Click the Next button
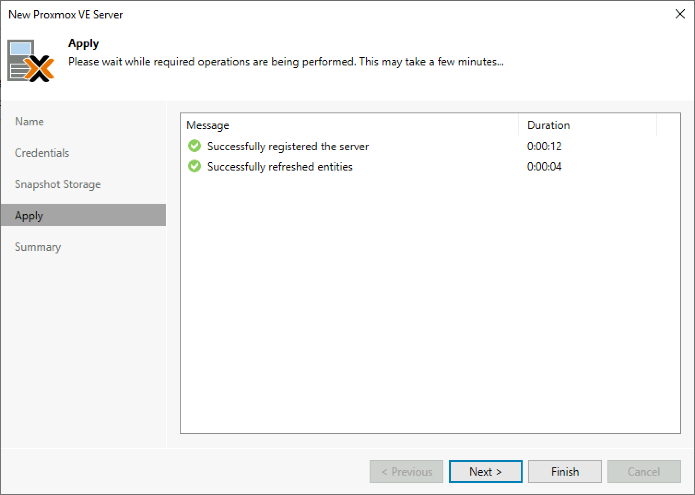 click(485, 471)
